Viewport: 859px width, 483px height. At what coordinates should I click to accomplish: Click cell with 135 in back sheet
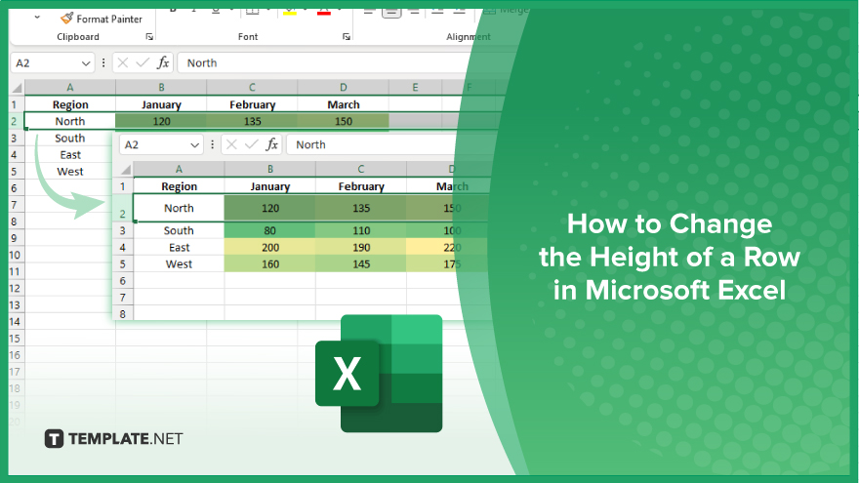coord(252,121)
